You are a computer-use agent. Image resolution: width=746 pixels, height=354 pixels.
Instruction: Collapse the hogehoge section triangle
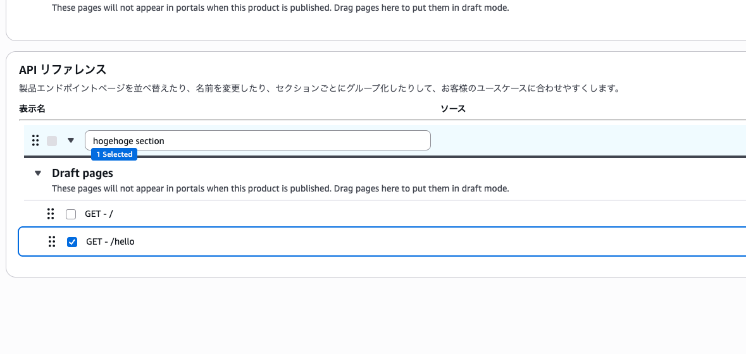click(x=71, y=140)
